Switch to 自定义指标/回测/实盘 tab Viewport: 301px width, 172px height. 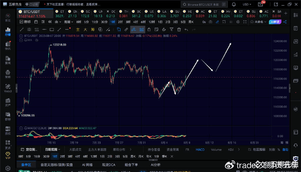click(57, 165)
